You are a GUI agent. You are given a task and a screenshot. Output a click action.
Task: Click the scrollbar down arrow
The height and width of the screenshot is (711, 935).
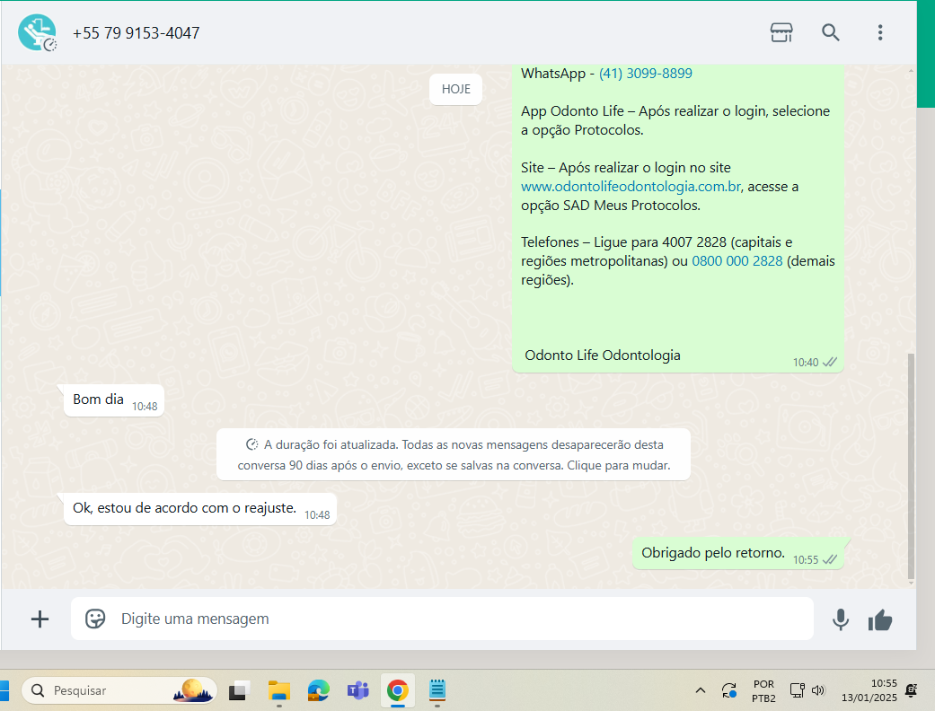(x=911, y=583)
